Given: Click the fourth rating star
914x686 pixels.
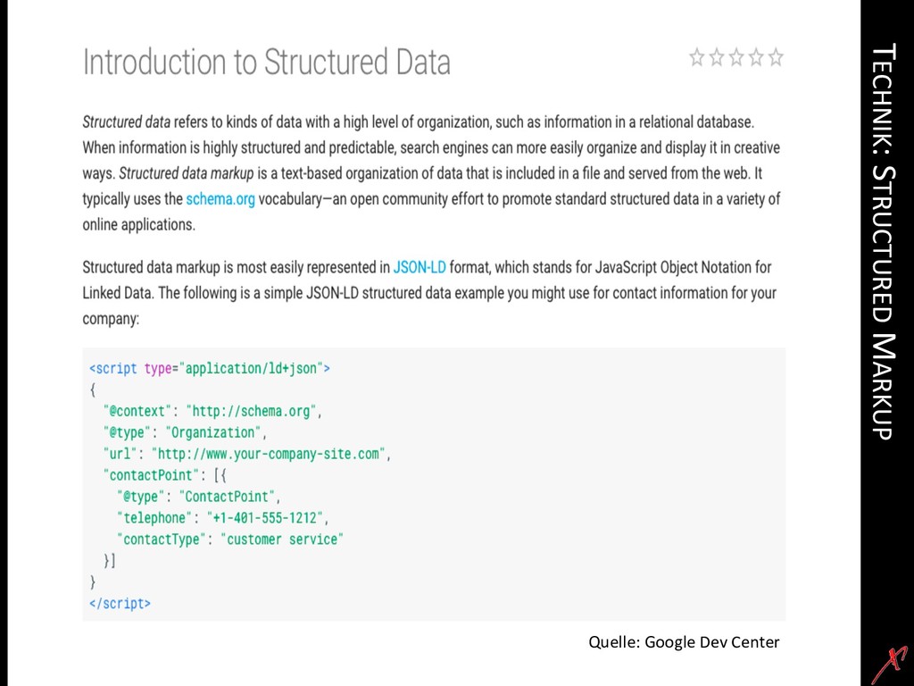Looking at the screenshot, I should click(756, 58).
